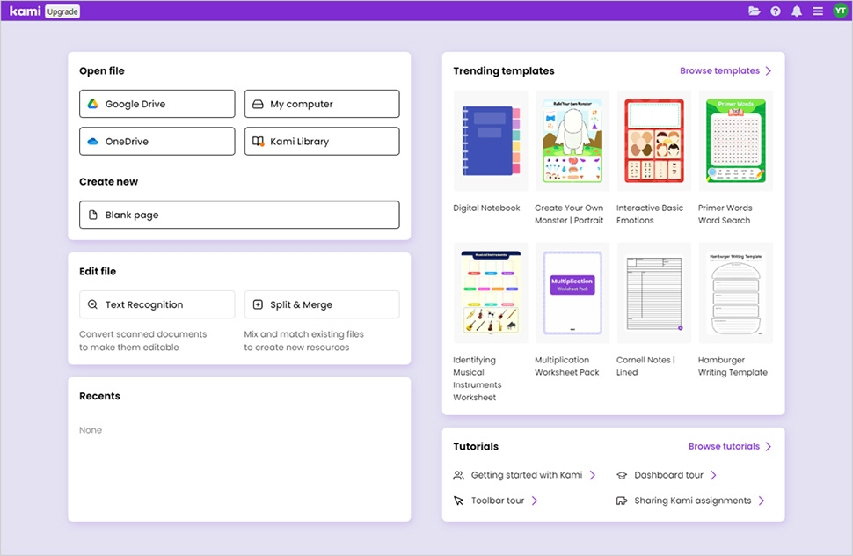Launch Text Recognition
This screenshot has height=556, width=853.
click(157, 304)
